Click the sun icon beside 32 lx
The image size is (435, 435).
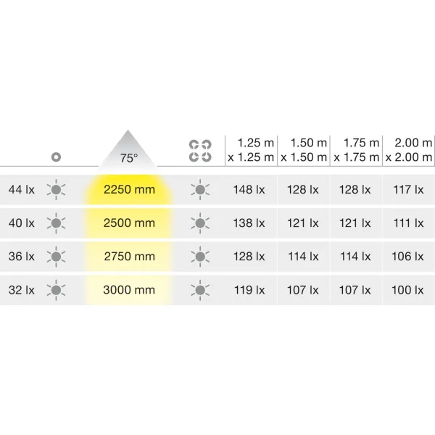pyautogui.click(x=56, y=290)
